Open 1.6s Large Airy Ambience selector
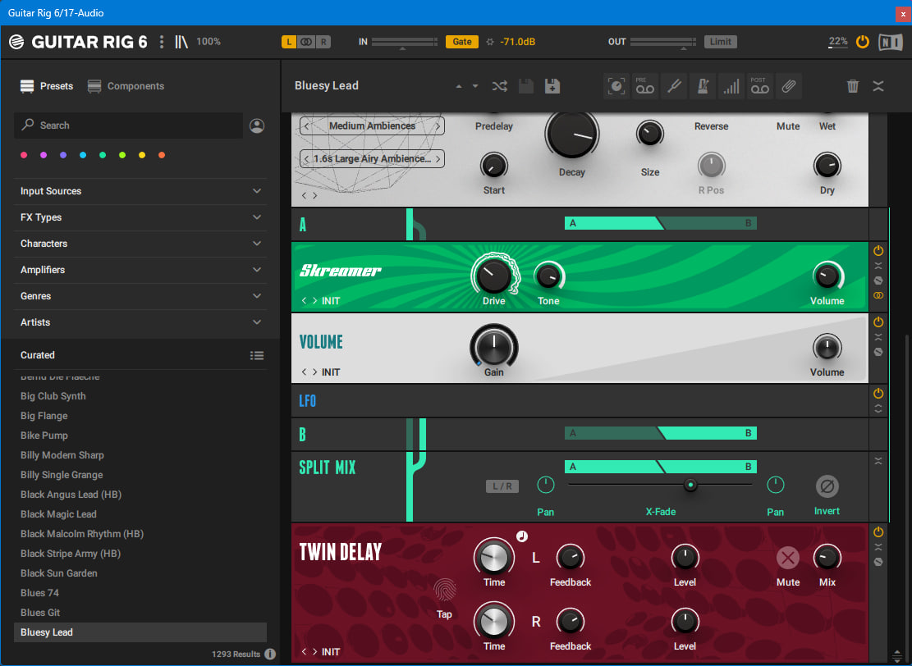This screenshot has height=666, width=912. pyautogui.click(x=372, y=158)
